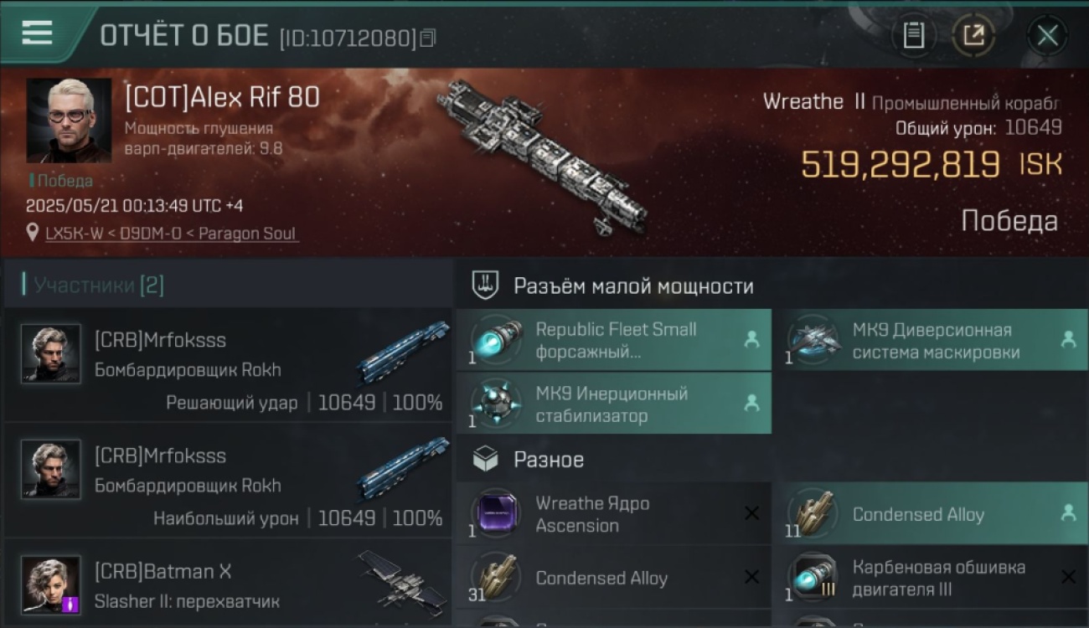Click Alex Rif 80 portrait

69,121
